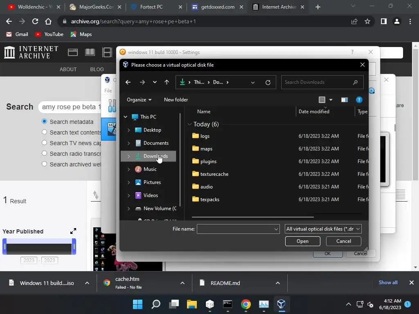Expand the Desktop tree node
The image size is (419, 314).
tap(128, 130)
